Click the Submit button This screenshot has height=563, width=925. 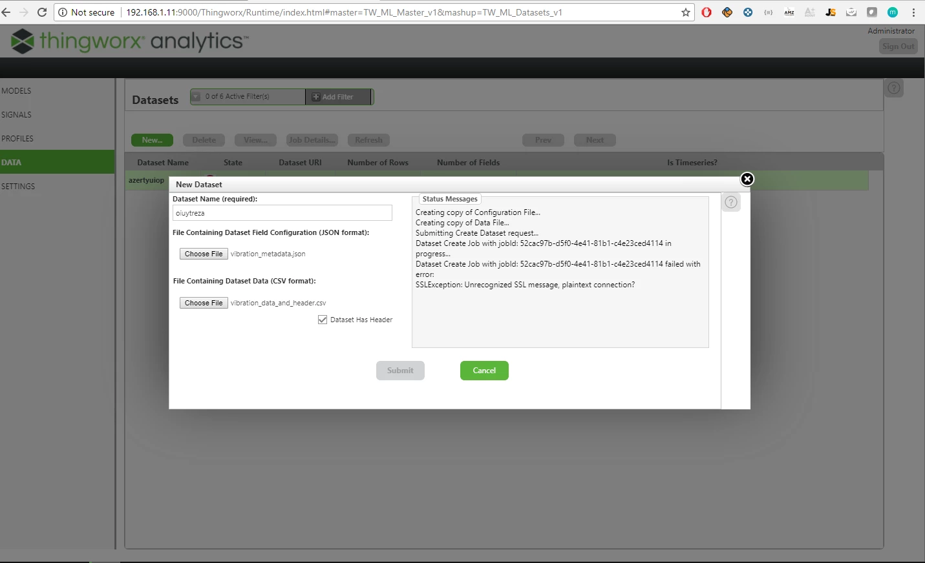pos(400,371)
